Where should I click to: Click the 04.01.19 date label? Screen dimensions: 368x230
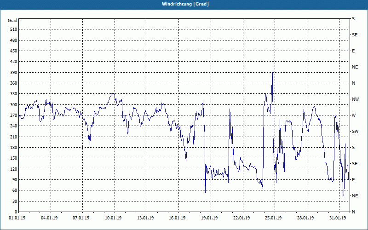coord(49,218)
